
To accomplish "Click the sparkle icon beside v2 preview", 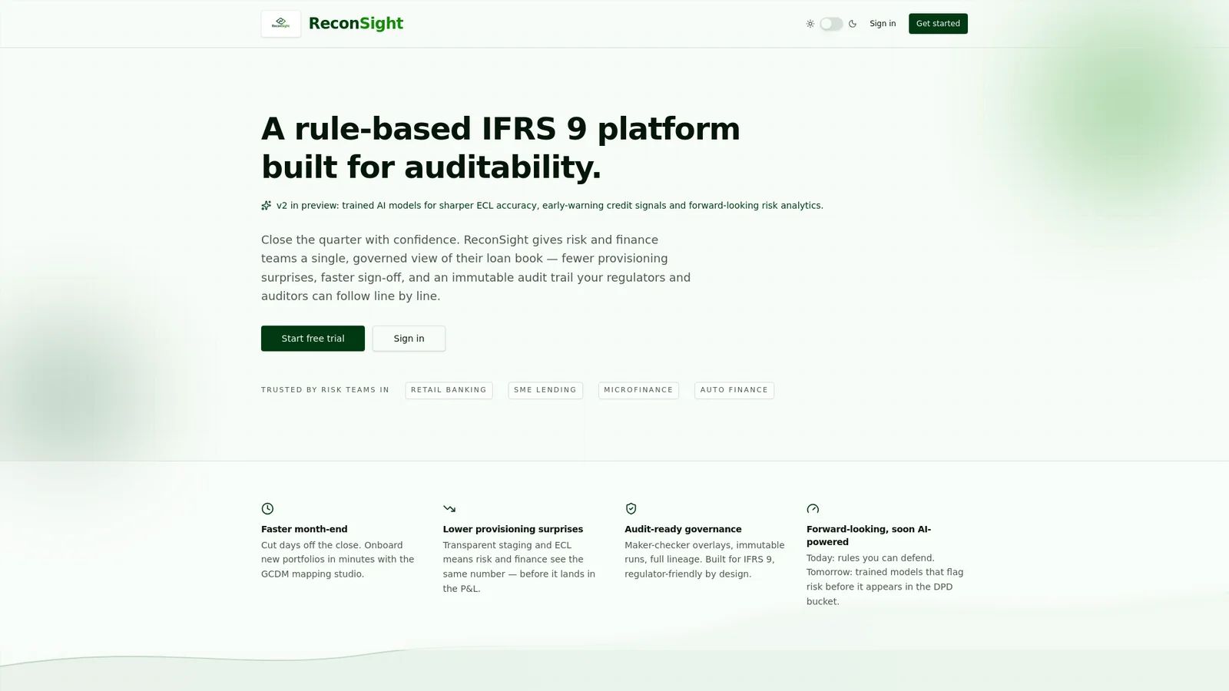I will coord(266,205).
